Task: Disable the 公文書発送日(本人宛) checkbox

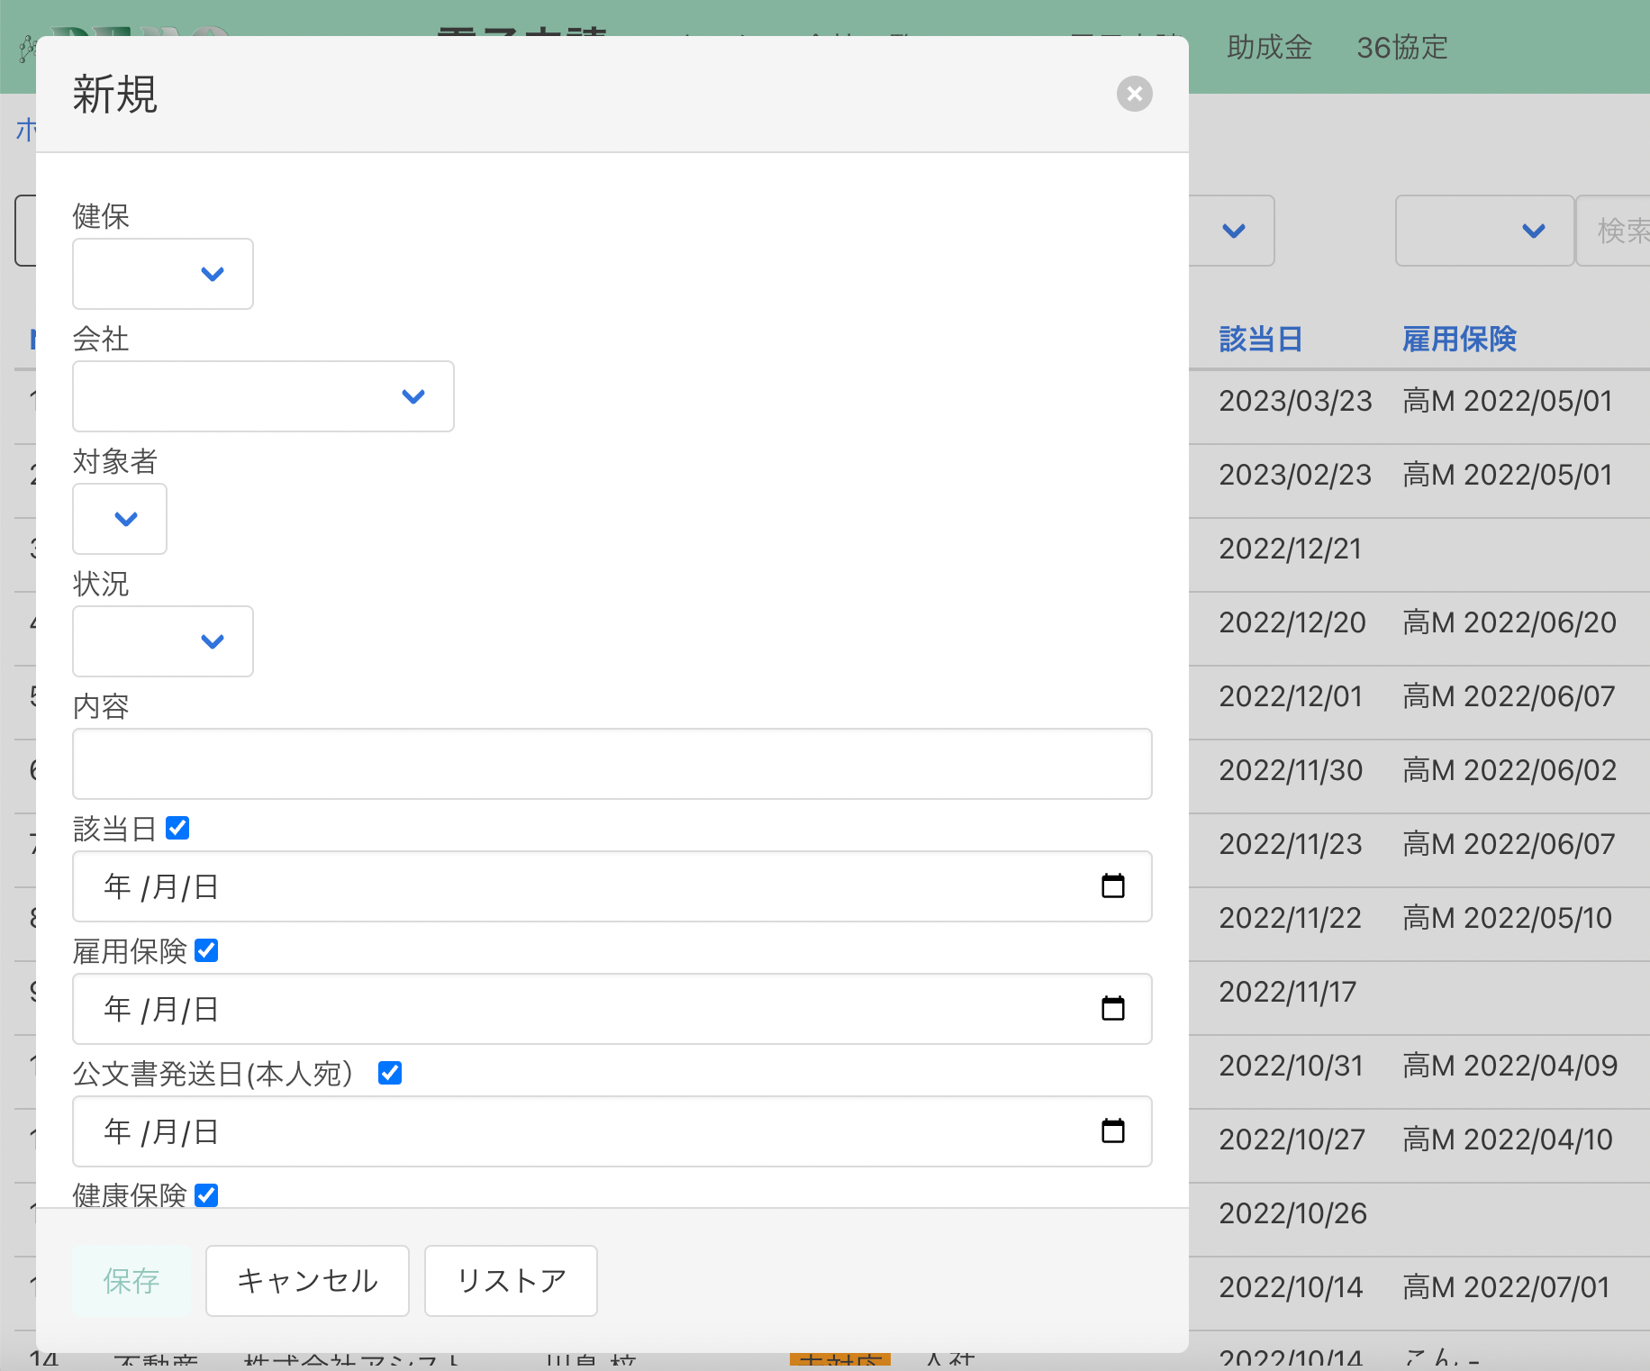Action: (x=389, y=1072)
